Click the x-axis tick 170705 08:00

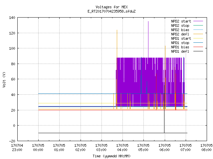point(206,148)
